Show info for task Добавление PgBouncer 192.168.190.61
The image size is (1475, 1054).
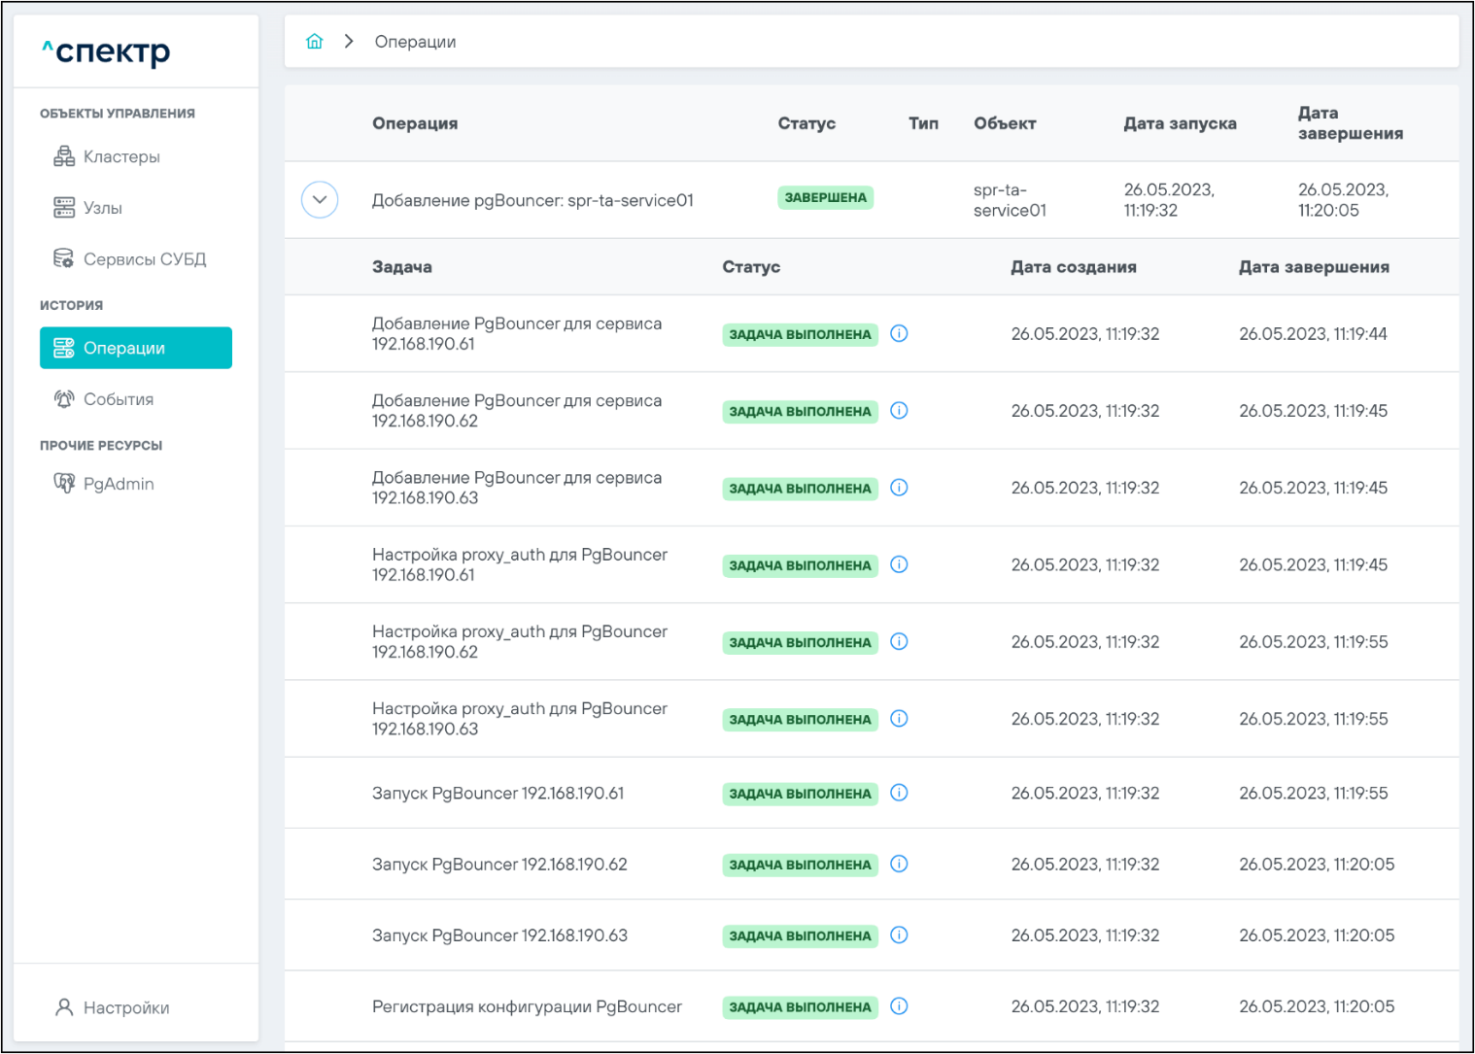(899, 333)
